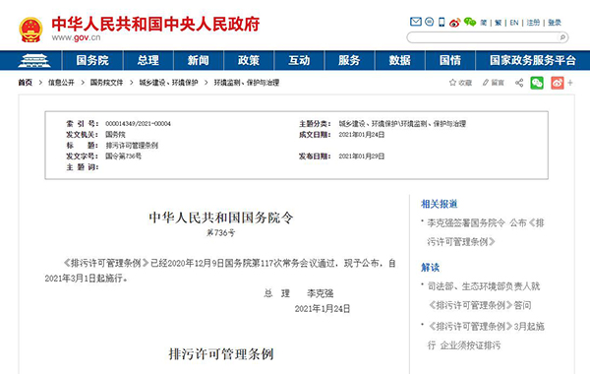The image size is (590, 374).
Task: Click the email envelope icon in header
Action: (415, 22)
